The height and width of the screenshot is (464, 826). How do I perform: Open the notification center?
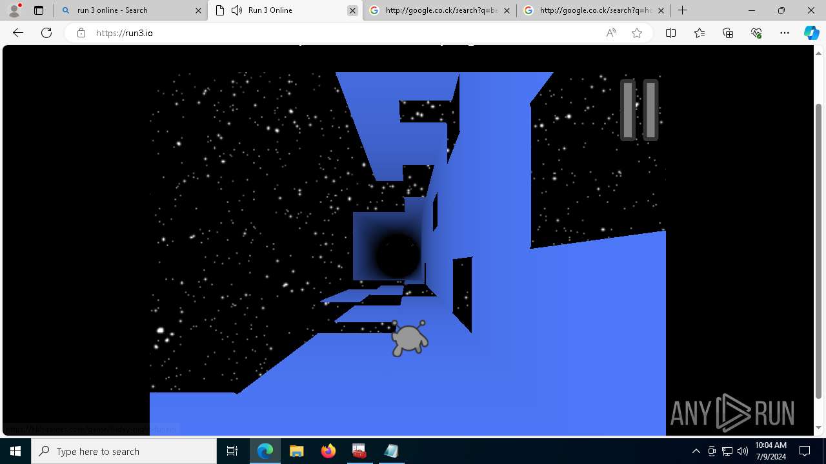pyautogui.click(x=805, y=451)
